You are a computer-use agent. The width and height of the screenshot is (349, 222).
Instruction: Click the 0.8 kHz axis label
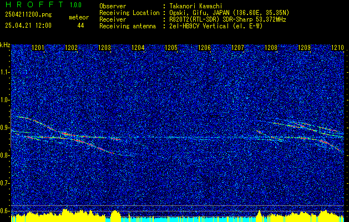pyautogui.click(x=4, y=155)
